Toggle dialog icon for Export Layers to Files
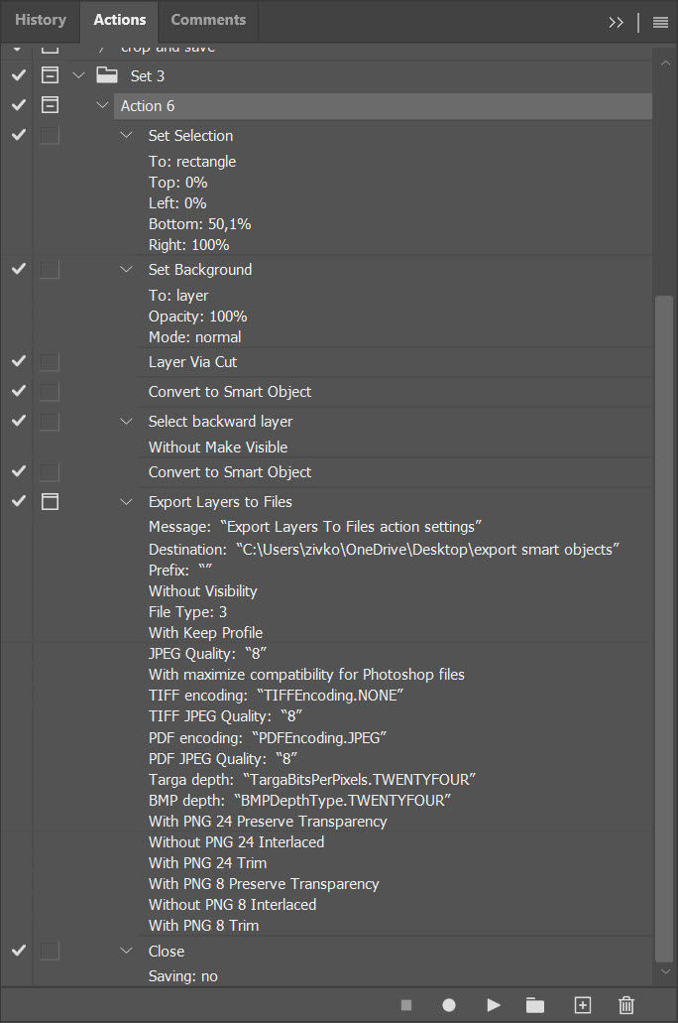678x1023 pixels. point(50,502)
